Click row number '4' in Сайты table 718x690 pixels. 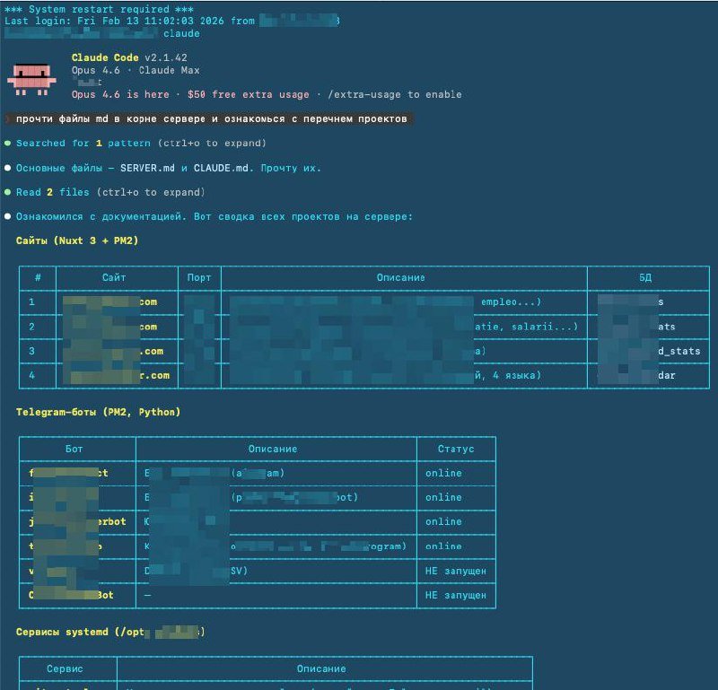tap(31, 375)
